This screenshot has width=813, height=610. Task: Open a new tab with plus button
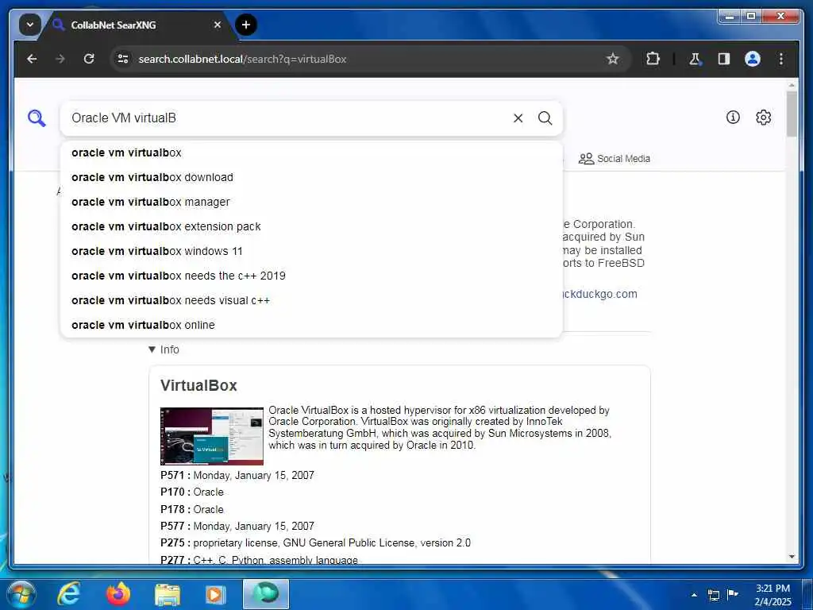(246, 25)
